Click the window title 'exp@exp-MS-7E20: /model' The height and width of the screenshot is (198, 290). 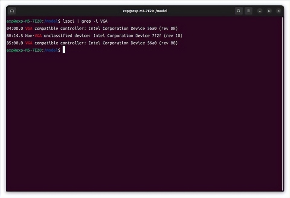pyautogui.click(x=145, y=11)
